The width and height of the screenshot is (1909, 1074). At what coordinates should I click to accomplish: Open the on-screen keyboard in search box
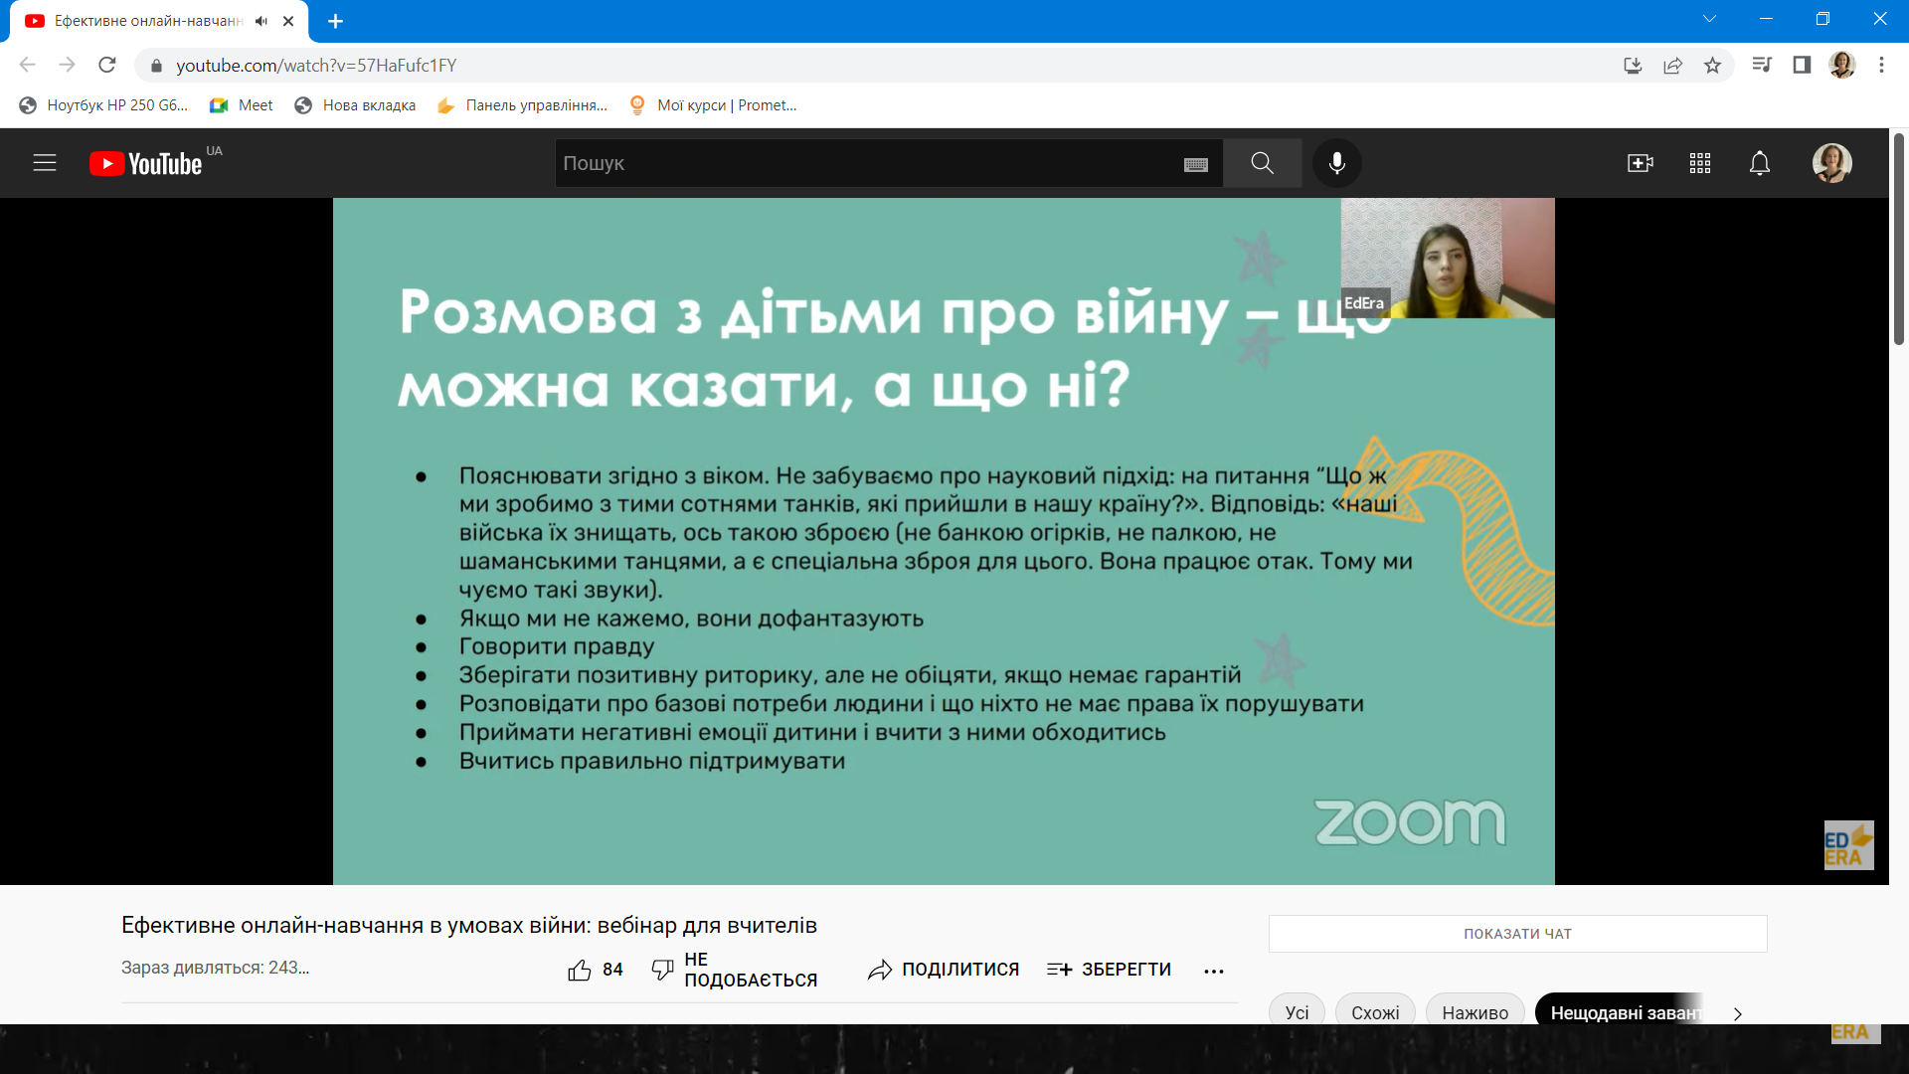[1196, 165]
